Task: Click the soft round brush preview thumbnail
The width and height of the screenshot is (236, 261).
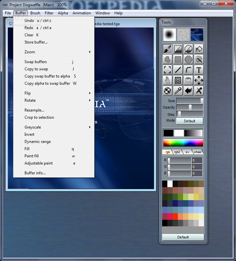Action: click(169, 35)
